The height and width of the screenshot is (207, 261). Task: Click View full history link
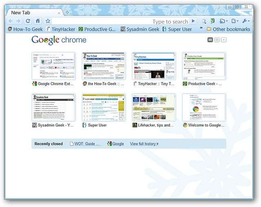pyautogui.click(x=144, y=144)
